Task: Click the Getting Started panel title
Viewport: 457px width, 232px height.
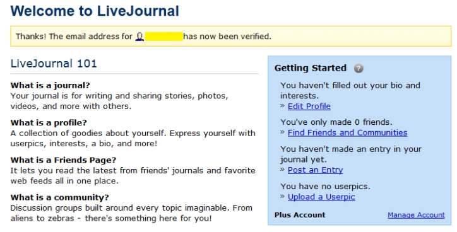Action: coord(310,68)
